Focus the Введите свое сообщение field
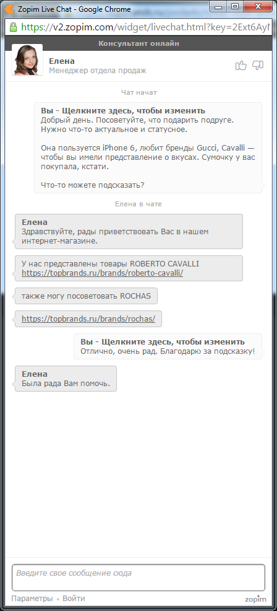 (x=138, y=577)
